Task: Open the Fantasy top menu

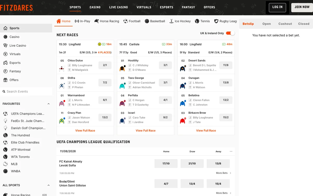Action: (x=188, y=7)
